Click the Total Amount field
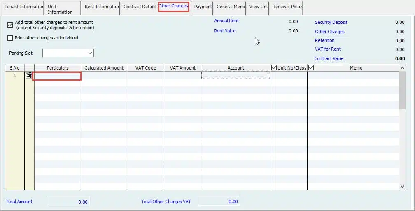 [x=68, y=202]
